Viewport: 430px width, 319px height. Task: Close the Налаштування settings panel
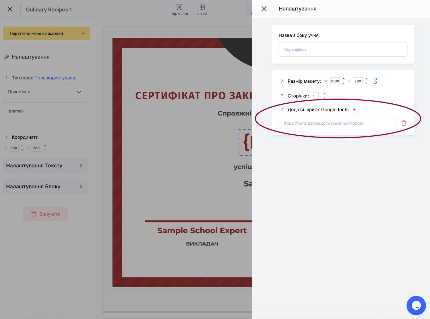tap(264, 9)
